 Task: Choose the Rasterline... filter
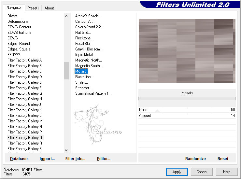(x=84, y=77)
